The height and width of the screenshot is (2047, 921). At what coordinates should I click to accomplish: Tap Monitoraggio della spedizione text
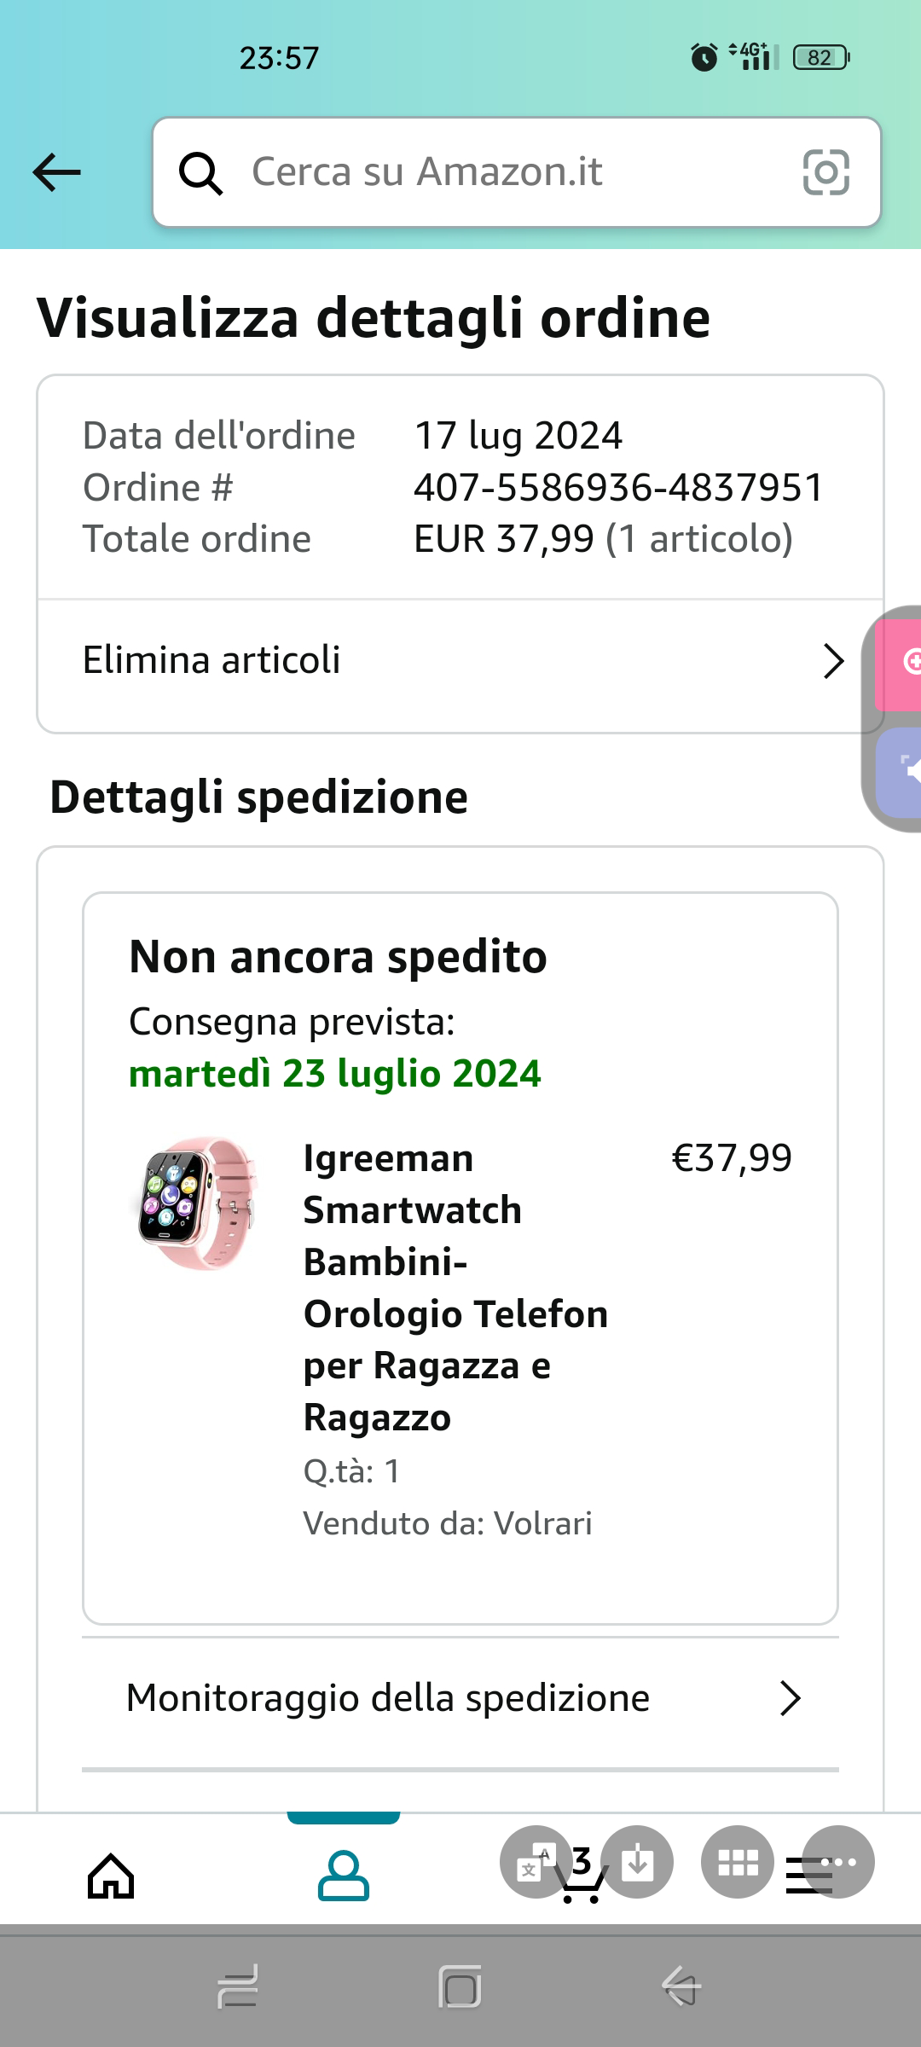(388, 1698)
